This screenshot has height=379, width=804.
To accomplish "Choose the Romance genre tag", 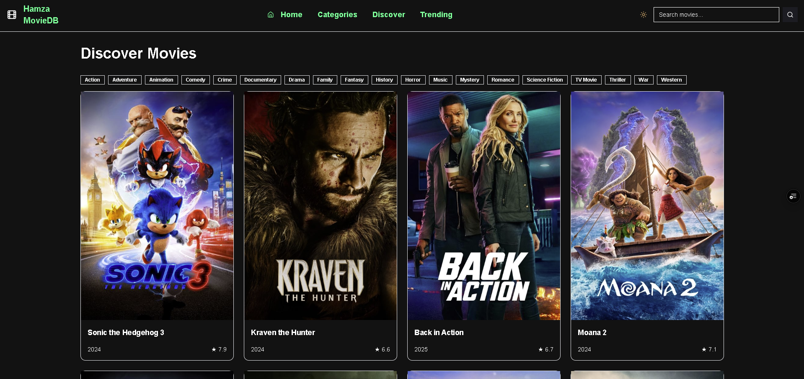I will [503, 80].
